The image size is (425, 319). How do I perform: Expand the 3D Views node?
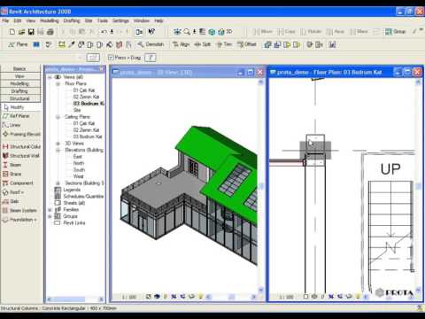coord(58,144)
